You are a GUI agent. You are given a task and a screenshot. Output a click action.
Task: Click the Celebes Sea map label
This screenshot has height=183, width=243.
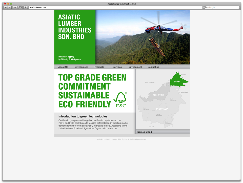click(x=185, y=92)
